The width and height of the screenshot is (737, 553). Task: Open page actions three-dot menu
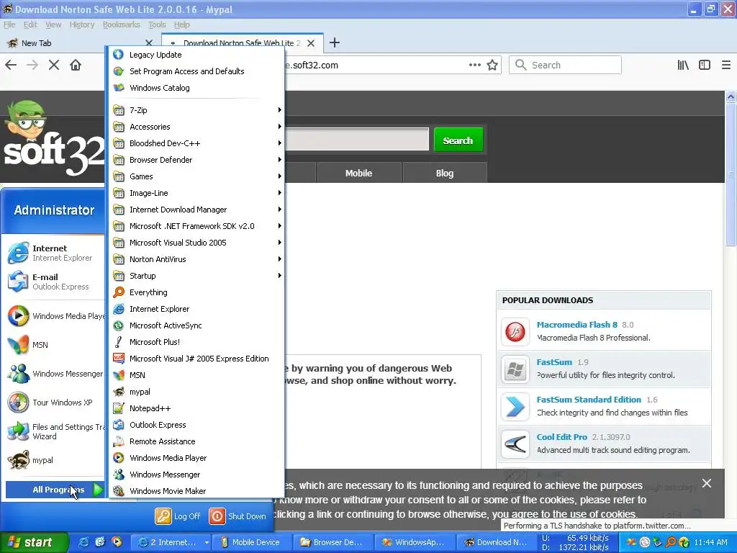[475, 65]
